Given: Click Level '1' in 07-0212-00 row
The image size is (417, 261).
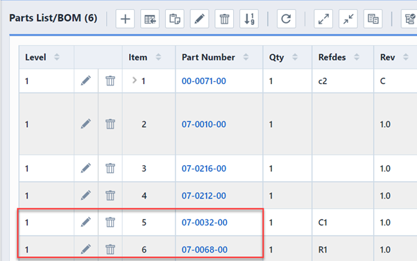Looking at the screenshot, I should pos(26,196).
